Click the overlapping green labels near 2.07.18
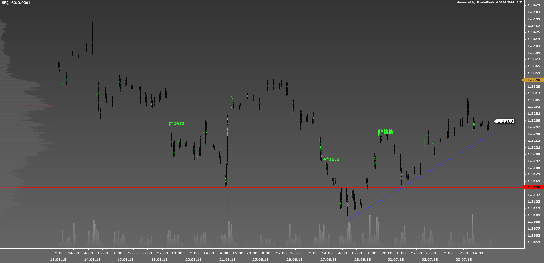The height and width of the screenshot is (263, 544). (386, 132)
